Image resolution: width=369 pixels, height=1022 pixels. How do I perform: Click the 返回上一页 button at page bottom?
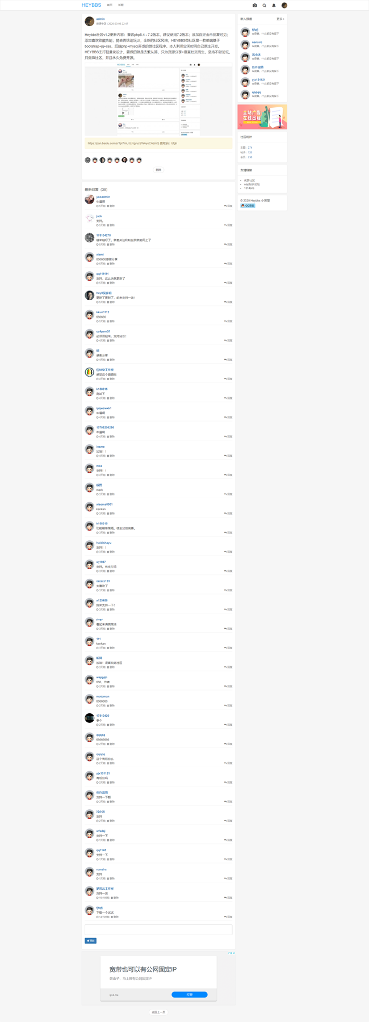(x=158, y=1012)
